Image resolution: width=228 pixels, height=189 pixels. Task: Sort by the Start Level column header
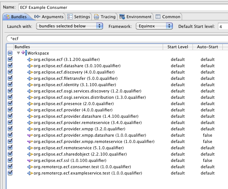(x=178, y=47)
